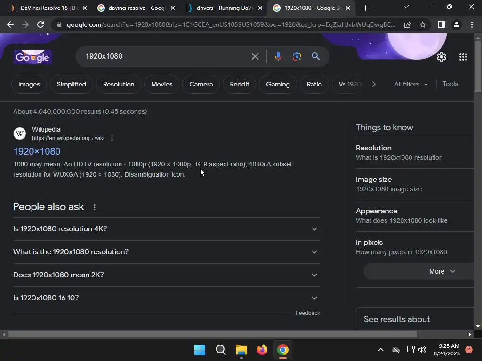482x361 pixels.
Task: Reload the current page
Action: (40, 24)
